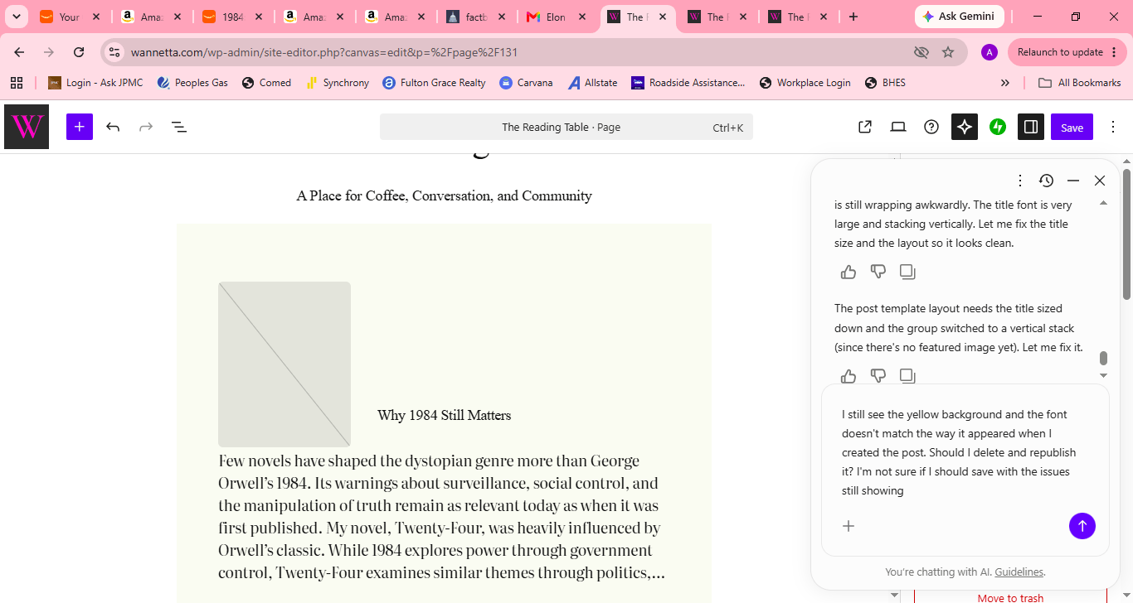Give thumbs down on title size message
This screenshot has height=603, width=1133.
[x=878, y=272]
